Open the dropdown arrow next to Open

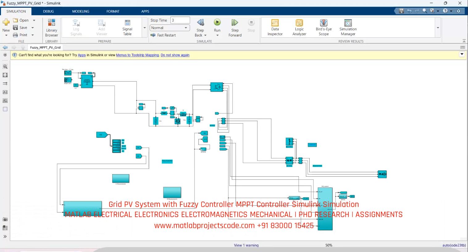pyautogui.click(x=34, y=20)
